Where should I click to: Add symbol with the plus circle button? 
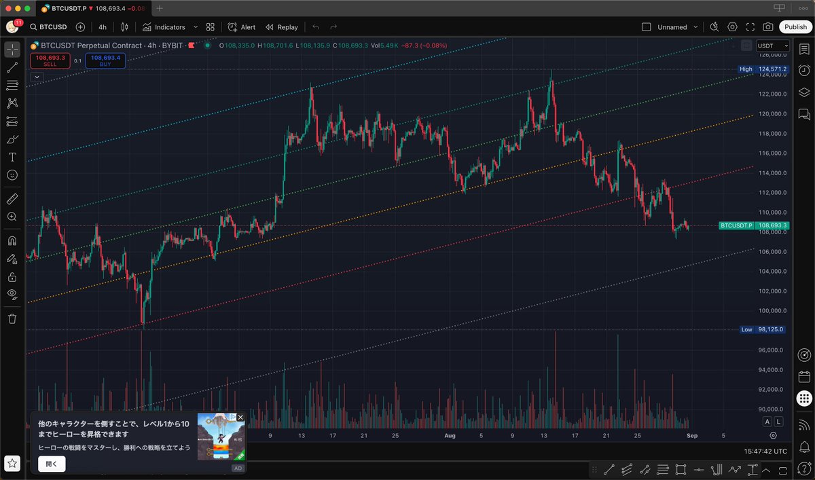pyautogui.click(x=80, y=27)
